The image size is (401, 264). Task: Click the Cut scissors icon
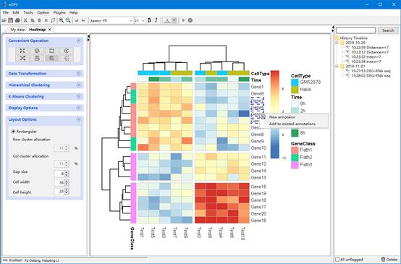point(25,20)
